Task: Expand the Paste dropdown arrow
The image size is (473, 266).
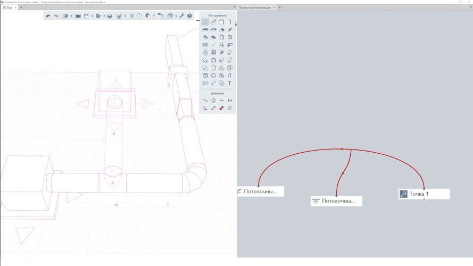Action: [154, 16]
